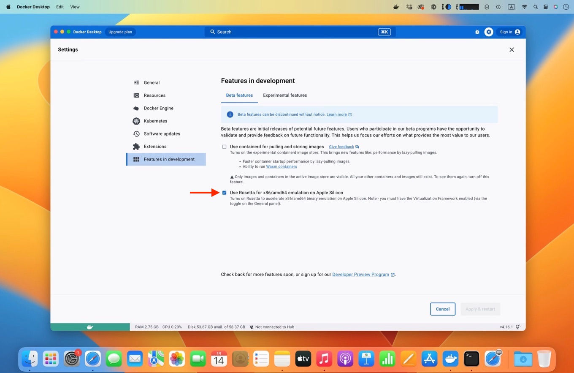574x373 pixels.
Task: Open Keynote from the Dock
Action: point(366,359)
